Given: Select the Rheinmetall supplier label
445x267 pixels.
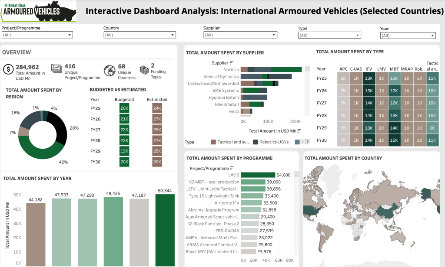Looking at the screenshot, I should coord(227,104).
